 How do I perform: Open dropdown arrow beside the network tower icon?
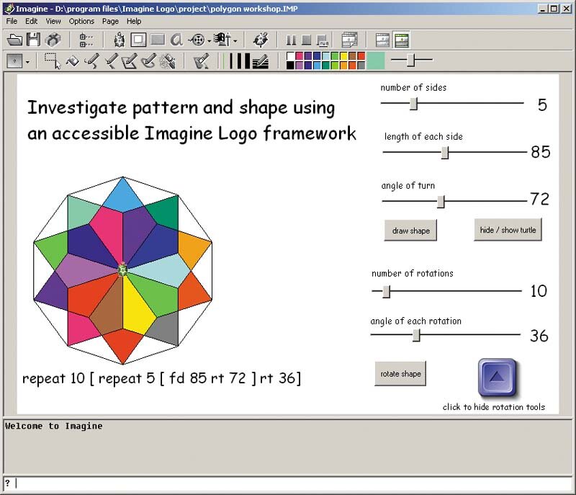235,41
